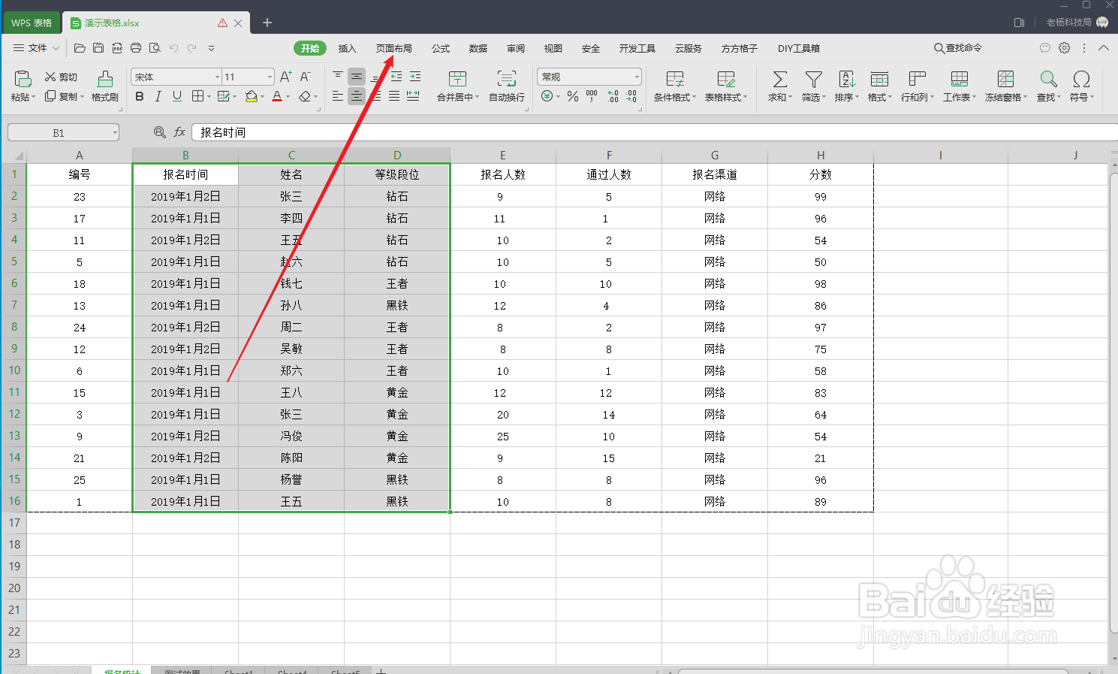The width and height of the screenshot is (1118, 674).
Task: Open the font name 宋体 dropdown
Action: click(218, 77)
